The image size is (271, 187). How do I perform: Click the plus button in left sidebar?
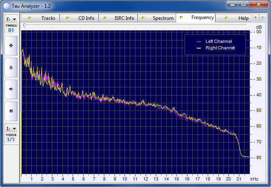click(11, 46)
